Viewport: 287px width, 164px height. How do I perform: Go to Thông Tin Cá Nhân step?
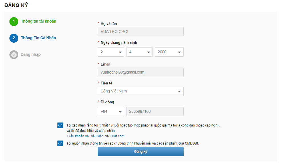[38, 38]
